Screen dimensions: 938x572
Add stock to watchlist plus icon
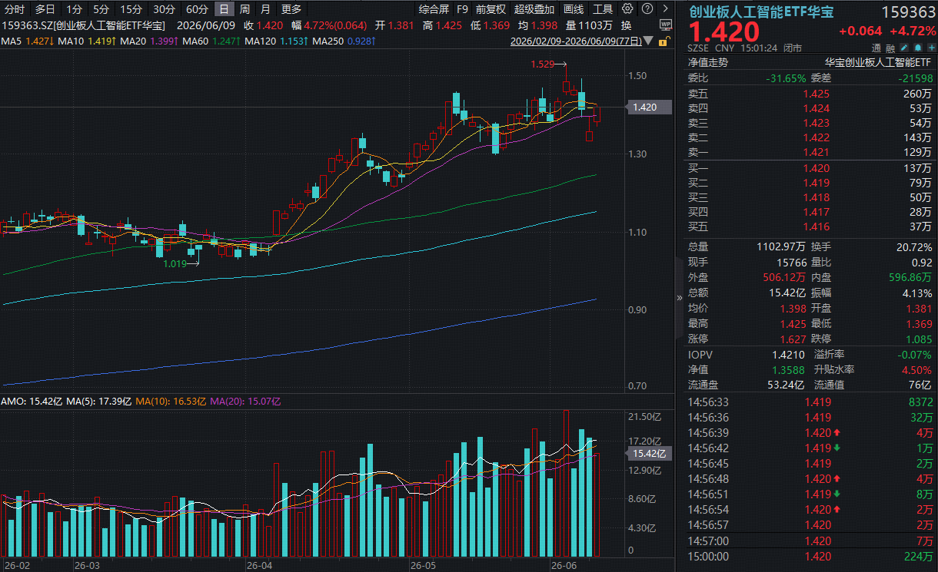coord(930,48)
